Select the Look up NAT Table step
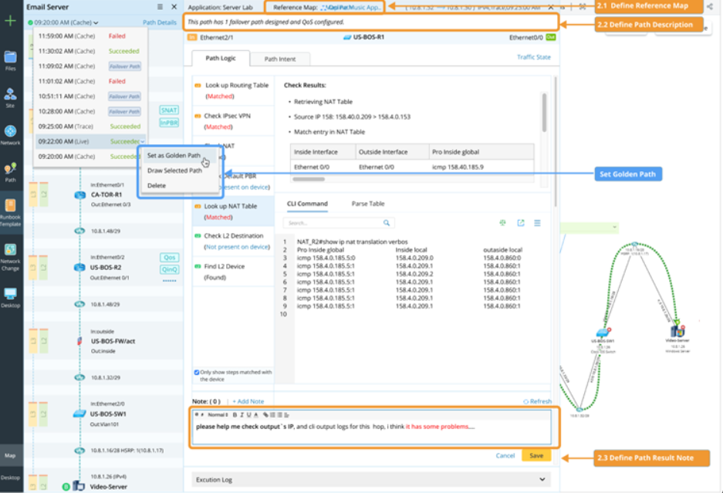 (x=233, y=211)
